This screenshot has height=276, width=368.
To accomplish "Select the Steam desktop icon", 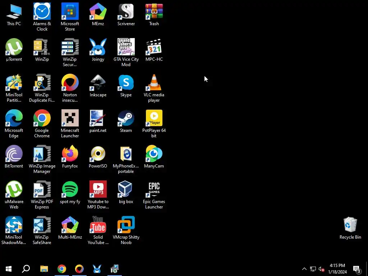I will point(126,121).
